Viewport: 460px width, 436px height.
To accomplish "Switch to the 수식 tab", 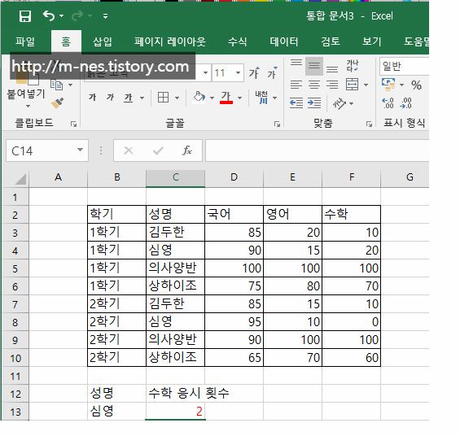I will coord(238,41).
